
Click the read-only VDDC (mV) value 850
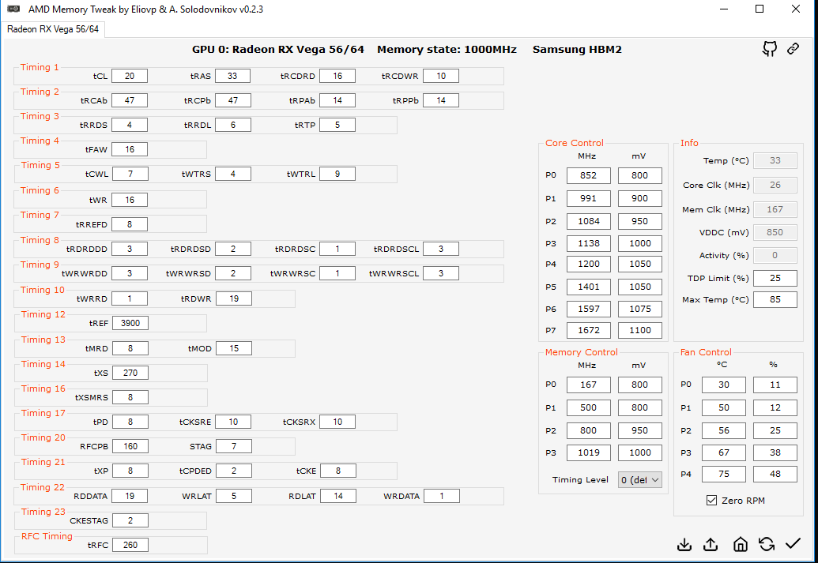point(775,232)
